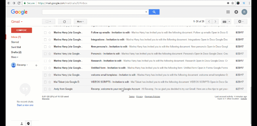Go to older messages arrow
Image resolution: width=257 pixels, height=126 pixels.
(215, 21)
